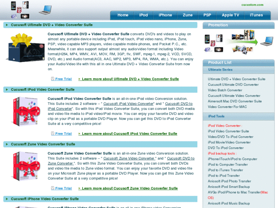
Task: Open the iPod navigation tab
Action: [143, 15]
